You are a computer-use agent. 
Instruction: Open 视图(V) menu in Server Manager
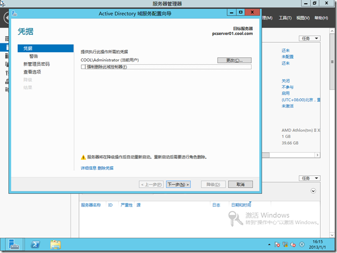coord(303,18)
